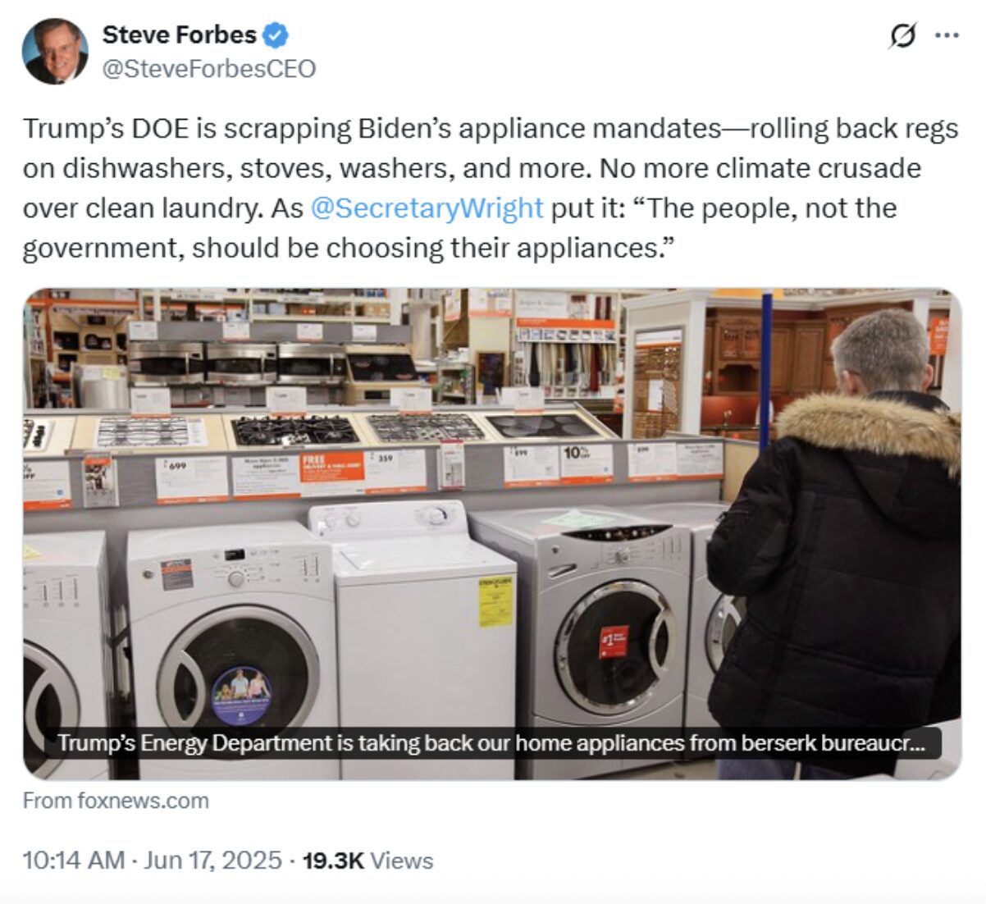This screenshot has height=904, width=986.
Task: Click the 10% off price tag in the photo
Action: point(586,463)
